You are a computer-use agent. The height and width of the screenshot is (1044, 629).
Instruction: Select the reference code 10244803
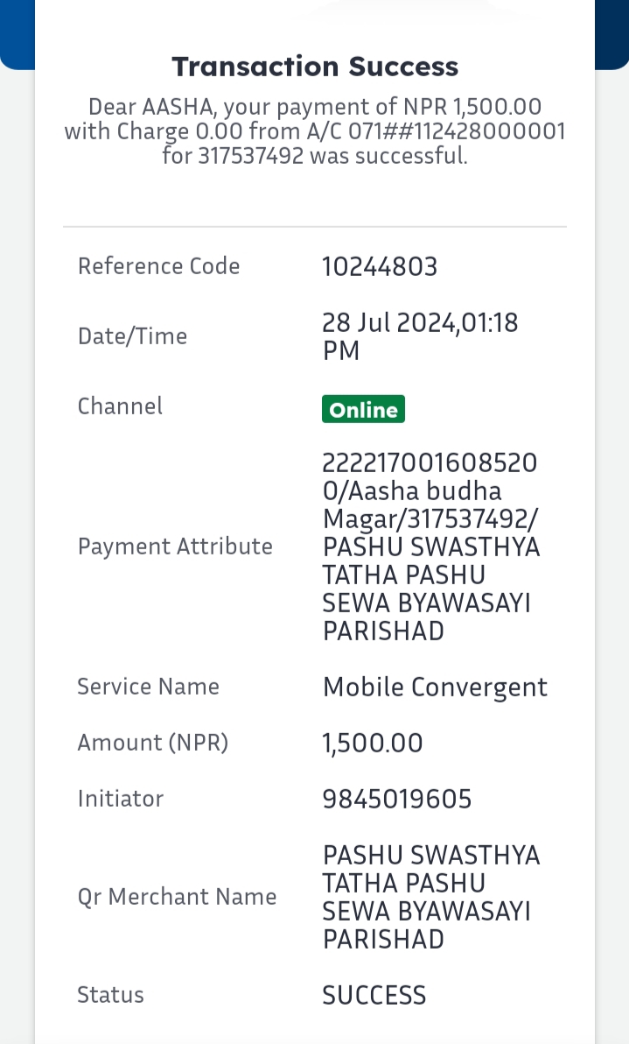click(380, 266)
